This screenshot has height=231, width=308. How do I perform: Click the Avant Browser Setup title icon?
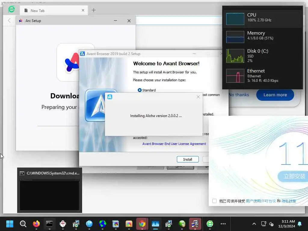82,54
